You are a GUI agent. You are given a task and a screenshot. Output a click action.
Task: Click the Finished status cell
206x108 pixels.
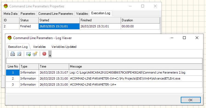click(x=29, y=26)
